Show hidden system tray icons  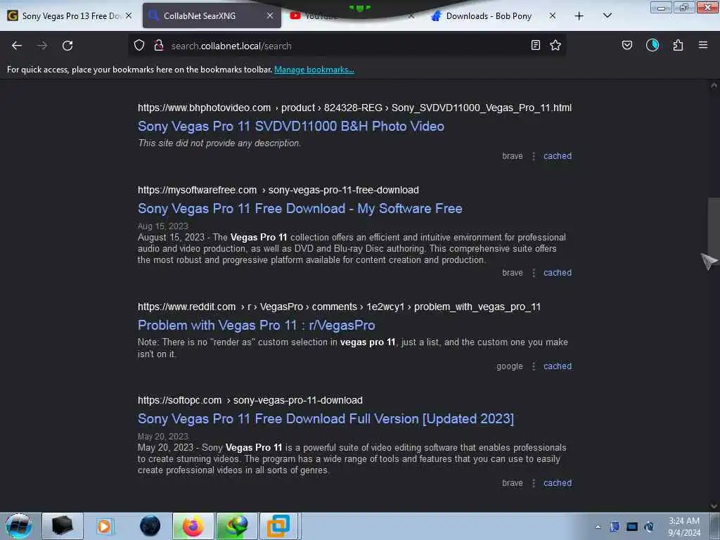coord(598,527)
